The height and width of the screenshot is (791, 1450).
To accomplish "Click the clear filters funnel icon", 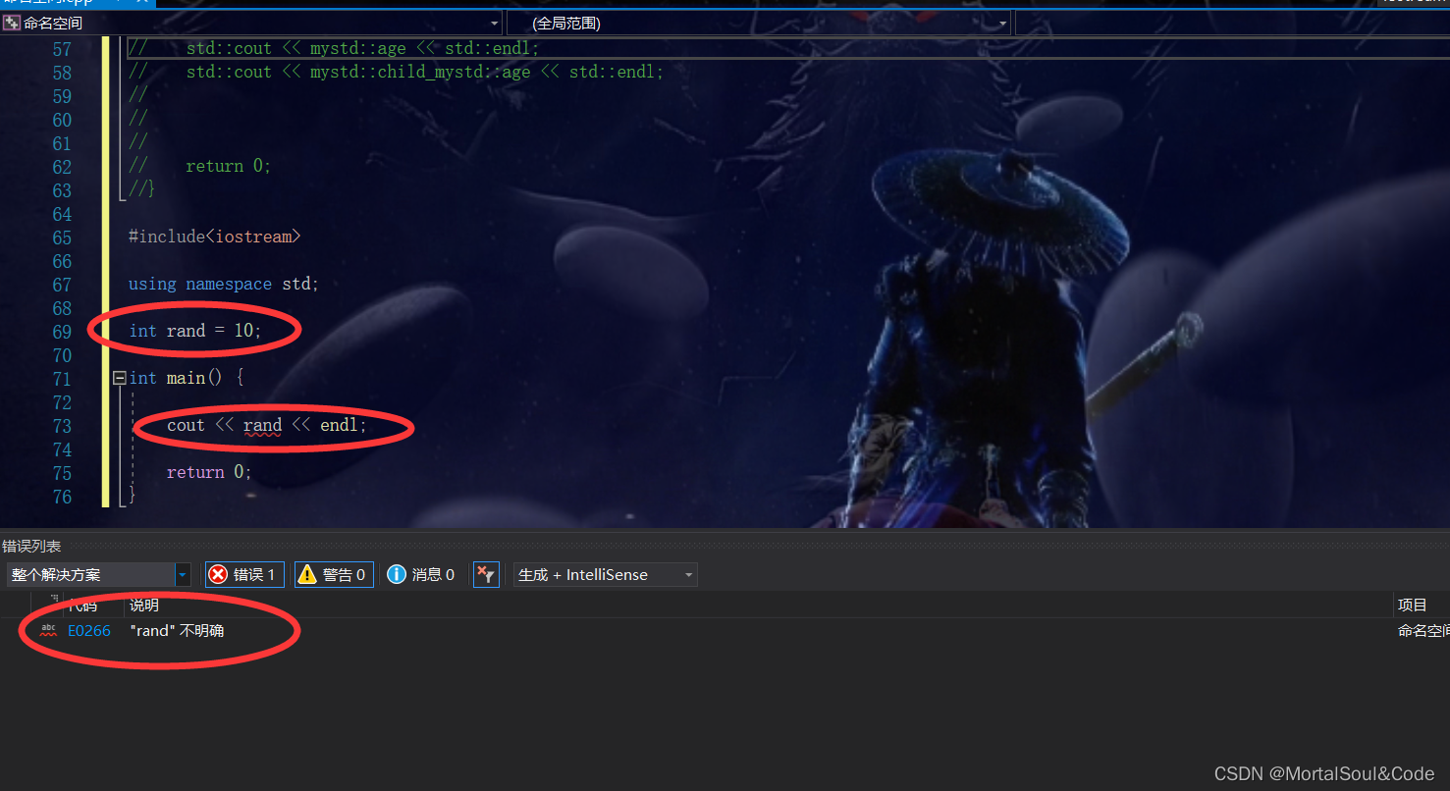I will tap(486, 574).
